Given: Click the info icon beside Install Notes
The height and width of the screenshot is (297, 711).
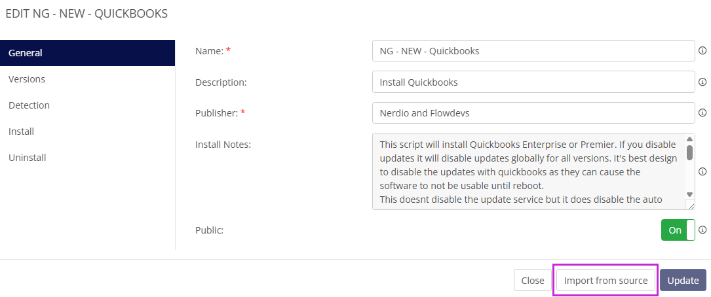Looking at the screenshot, I should (702, 171).
